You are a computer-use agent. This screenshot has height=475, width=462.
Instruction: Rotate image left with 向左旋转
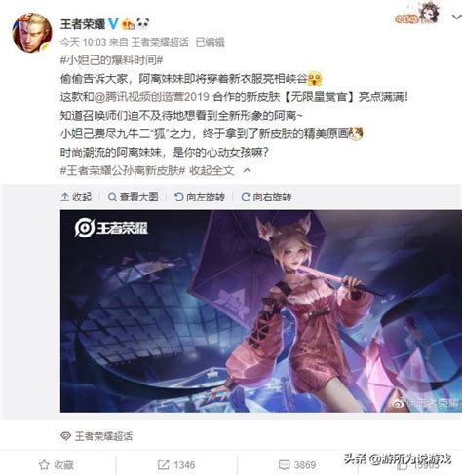(200, 197)
